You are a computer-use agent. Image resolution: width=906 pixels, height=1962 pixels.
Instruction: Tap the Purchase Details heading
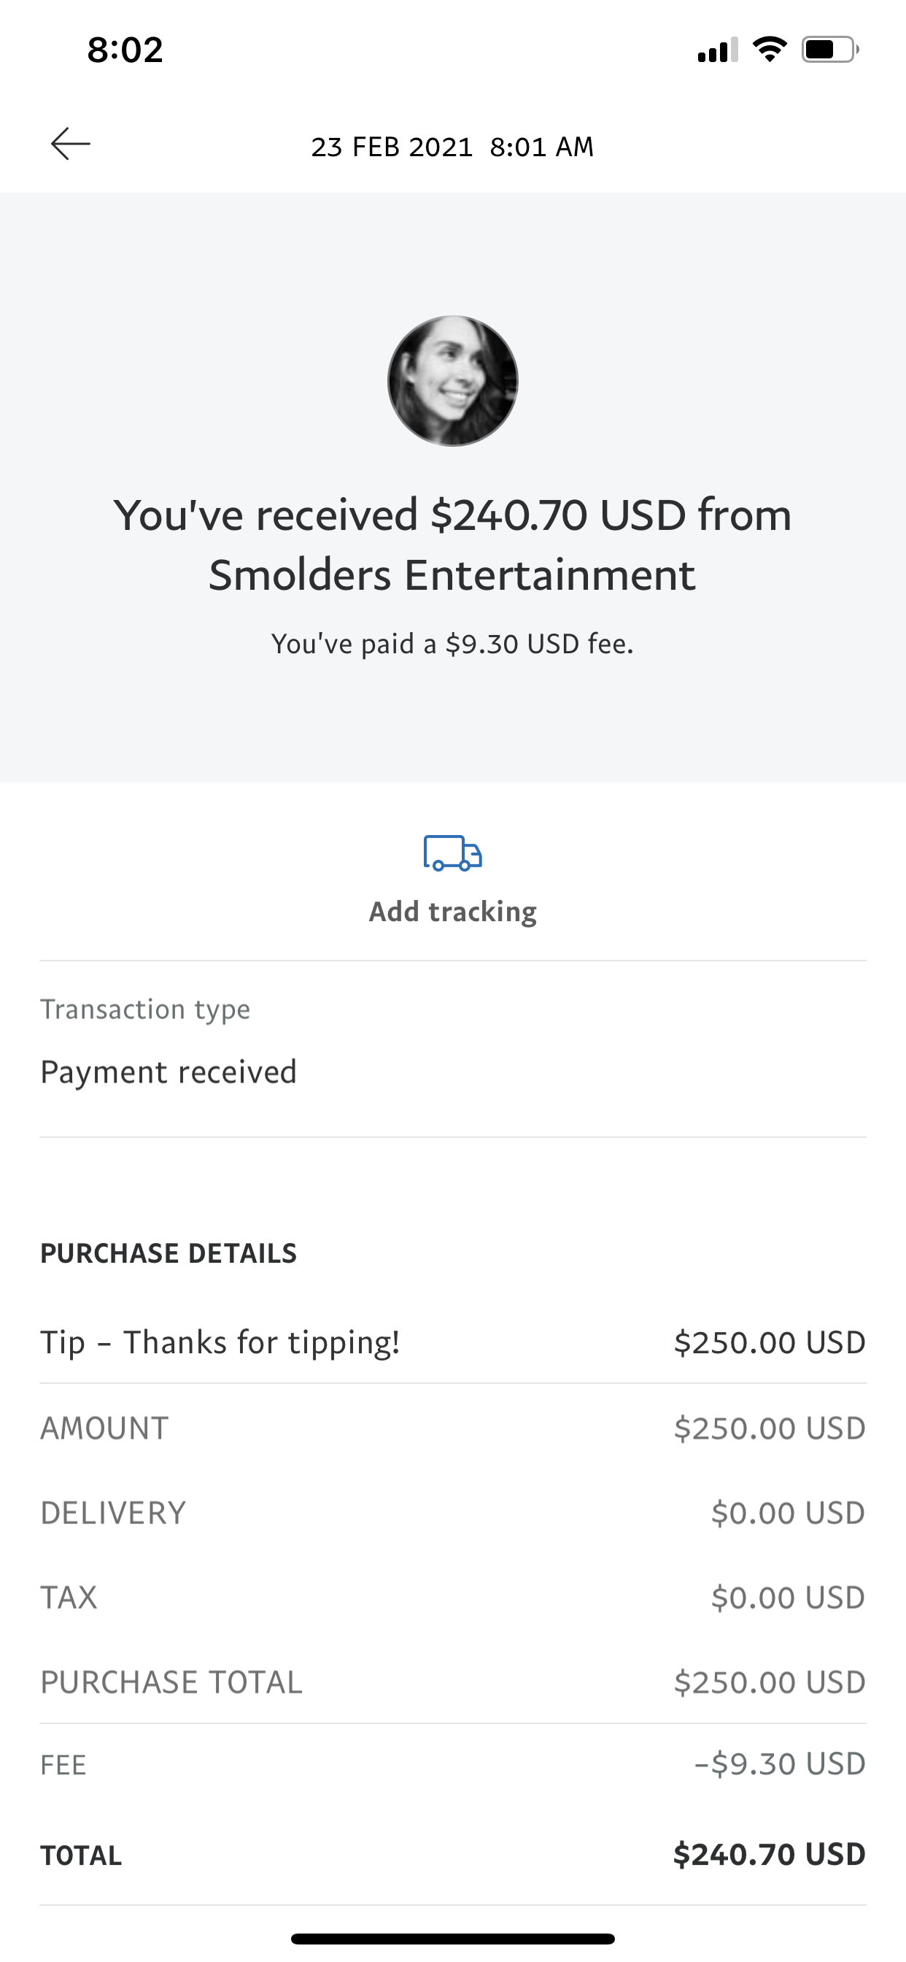[x=169, y=1254]
